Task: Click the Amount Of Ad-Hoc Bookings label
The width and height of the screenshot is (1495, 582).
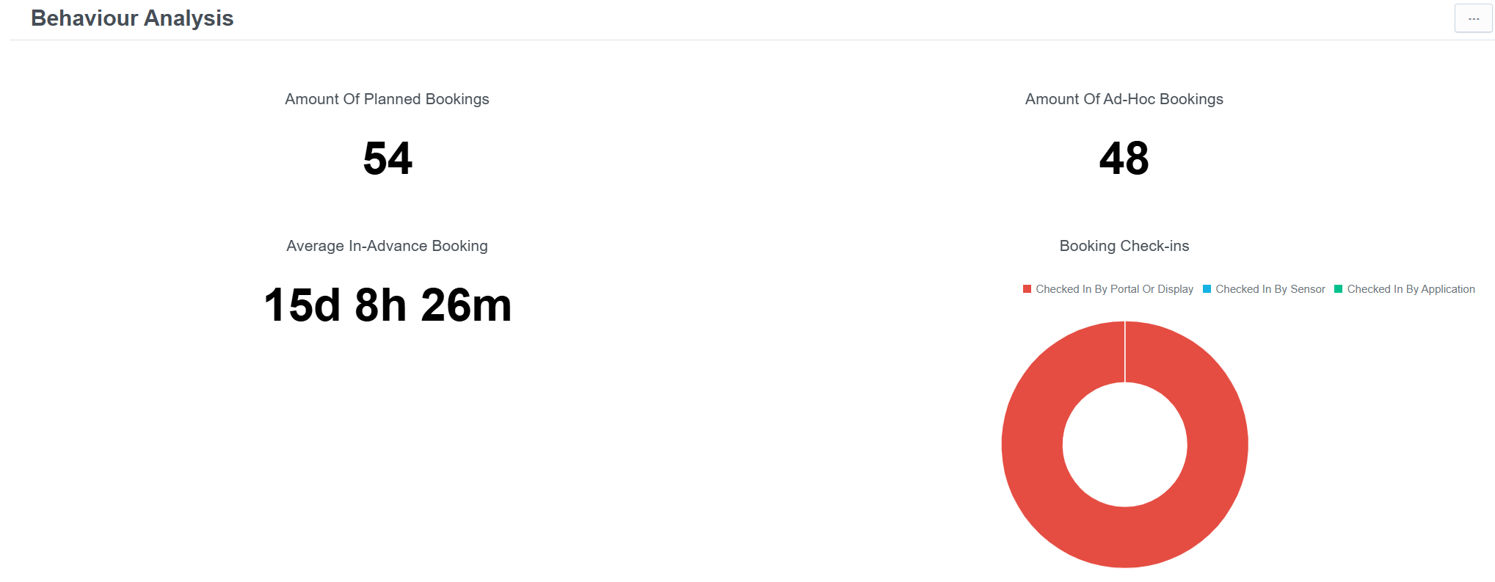Action: tap(1124, 99)
